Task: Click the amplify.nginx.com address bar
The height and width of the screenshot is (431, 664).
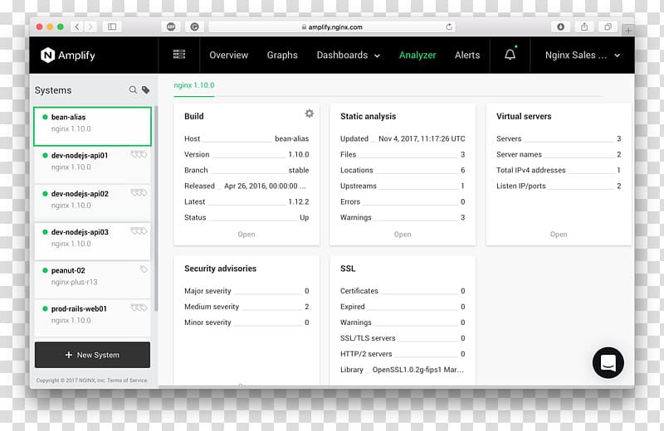Action: [x=332, y=27]
